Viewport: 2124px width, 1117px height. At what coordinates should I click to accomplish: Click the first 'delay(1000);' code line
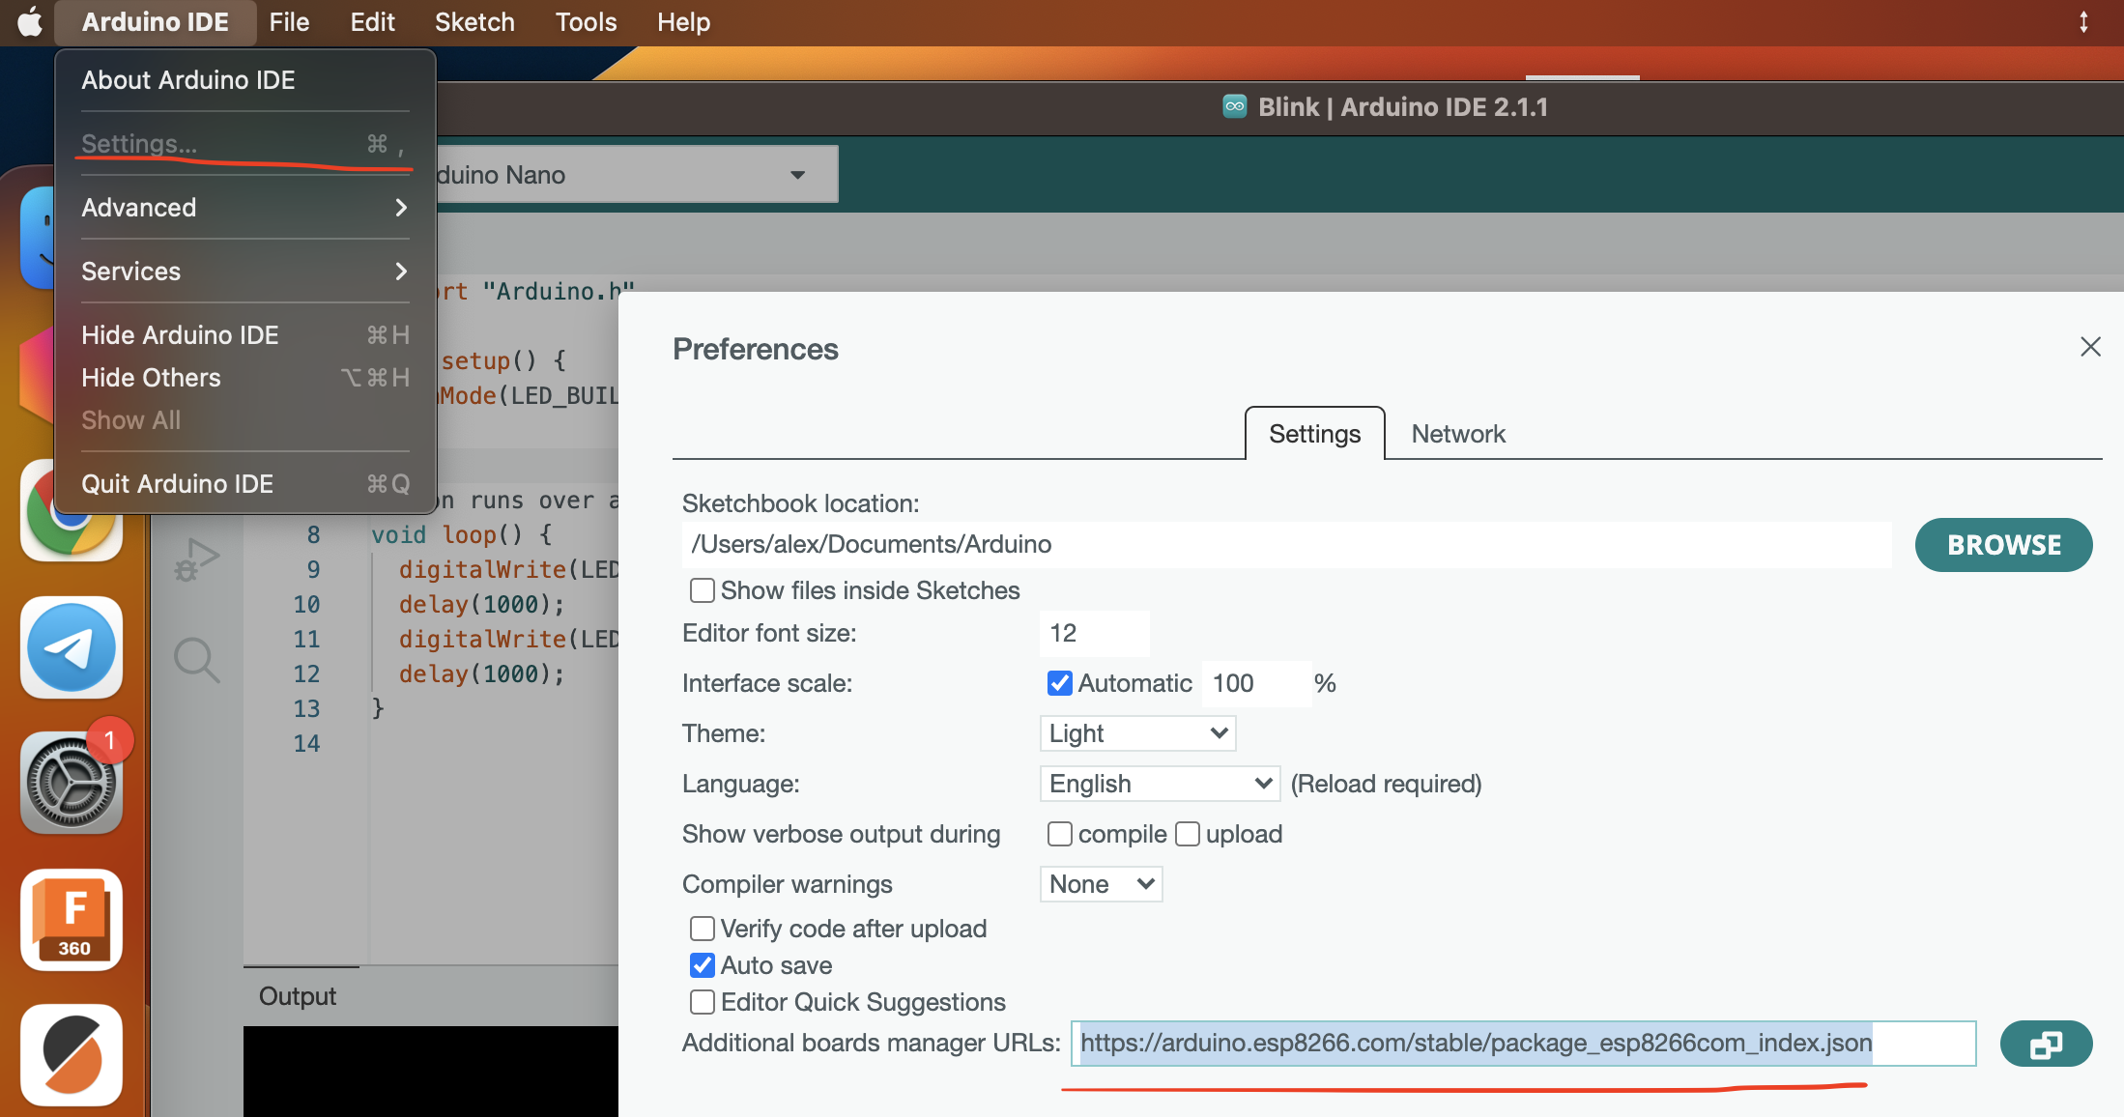click(481, 605)
